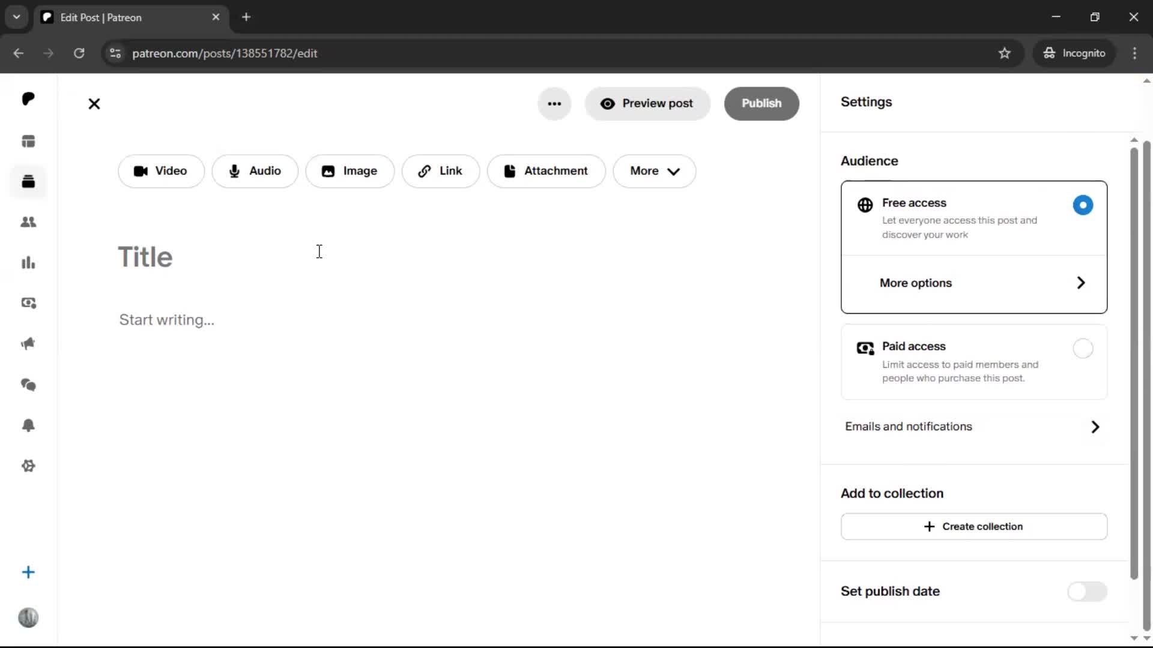This screenshot has width=1153, height=648.
Task: Expand Emails and notifications settings
Action: tap(973, 427)
